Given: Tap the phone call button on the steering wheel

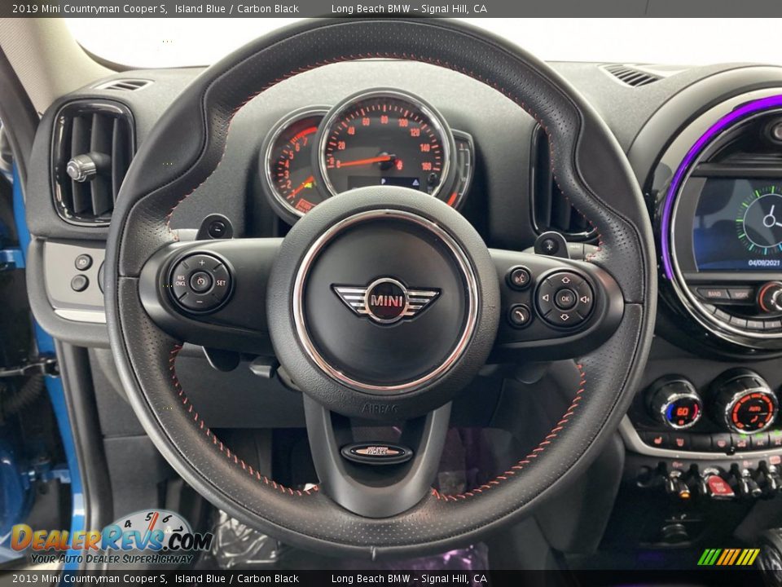Looking at the screenshot, I should (520, 315).
